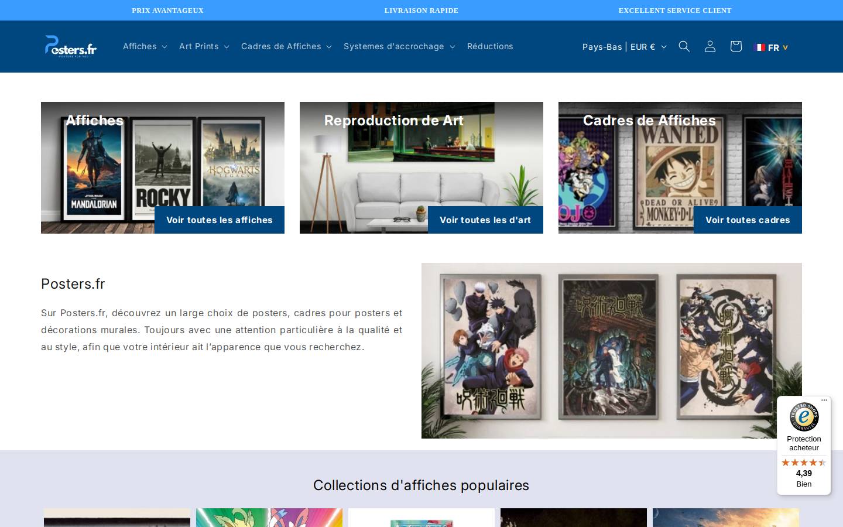Open the Reproduction de Art banner heading
Viewport: 843px width, 527px height.
tap(394, 120)
